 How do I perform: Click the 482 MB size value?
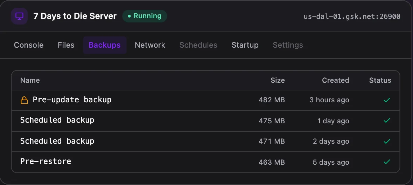click(x=272, y=100)
